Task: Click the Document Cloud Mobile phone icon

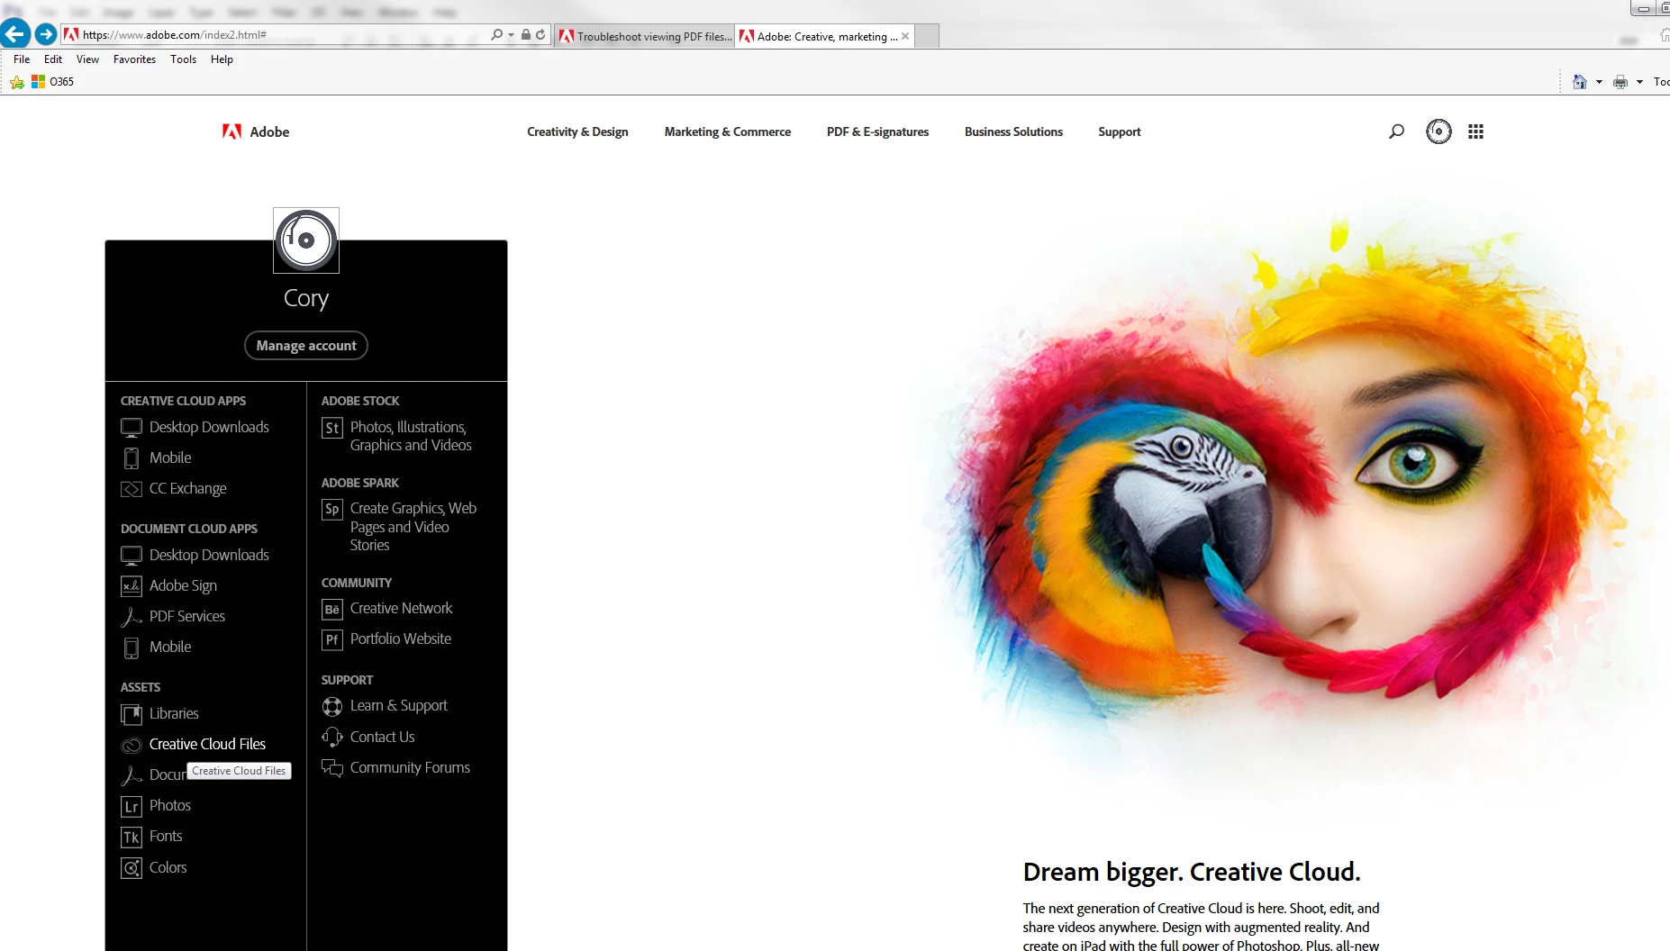Action: (132, 648)
